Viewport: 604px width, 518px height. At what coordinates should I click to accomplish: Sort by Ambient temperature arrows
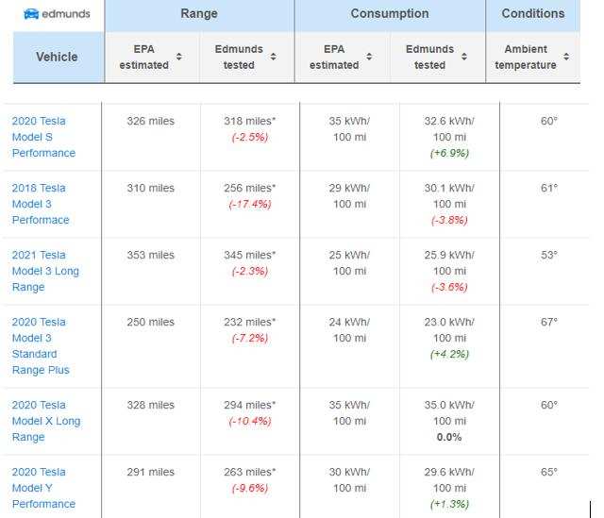[566, 58]
